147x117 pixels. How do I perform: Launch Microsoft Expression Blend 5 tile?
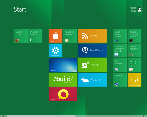click(x=120, y=50)
